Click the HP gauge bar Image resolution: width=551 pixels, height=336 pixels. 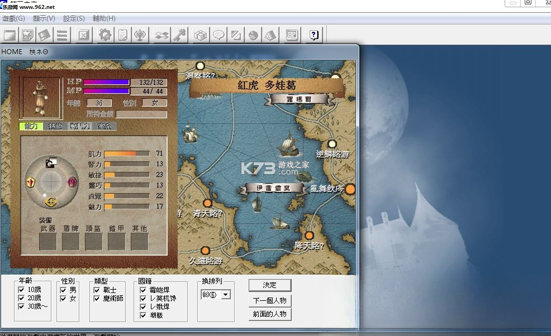coord(107,82)
